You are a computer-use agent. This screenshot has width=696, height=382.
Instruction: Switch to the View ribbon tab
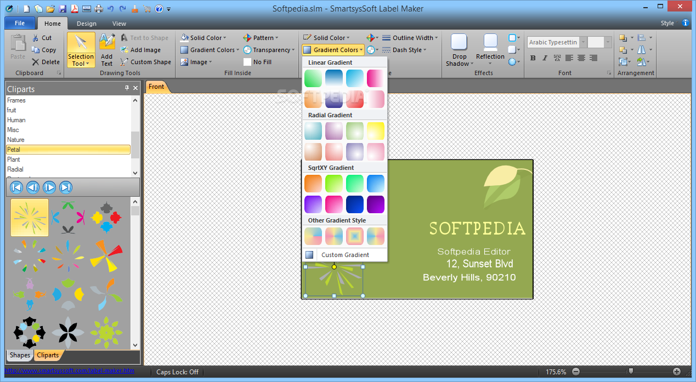click(119, 24)
